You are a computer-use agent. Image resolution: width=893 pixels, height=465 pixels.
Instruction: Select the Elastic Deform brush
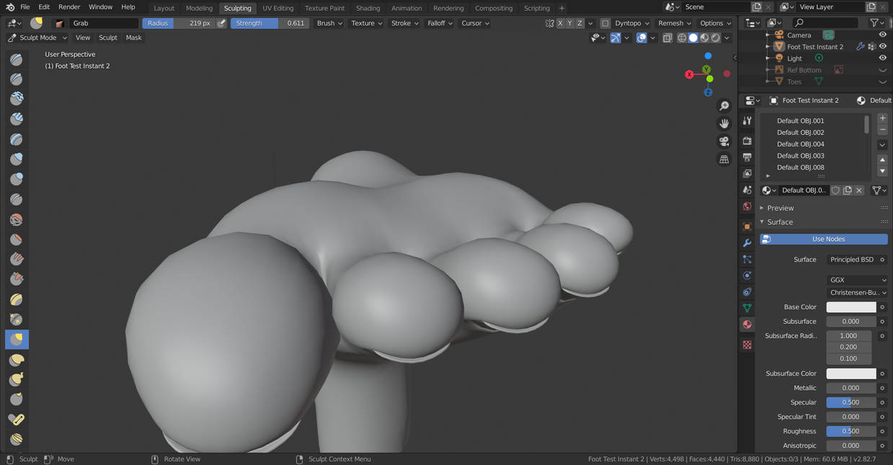[x=16, y=359]
